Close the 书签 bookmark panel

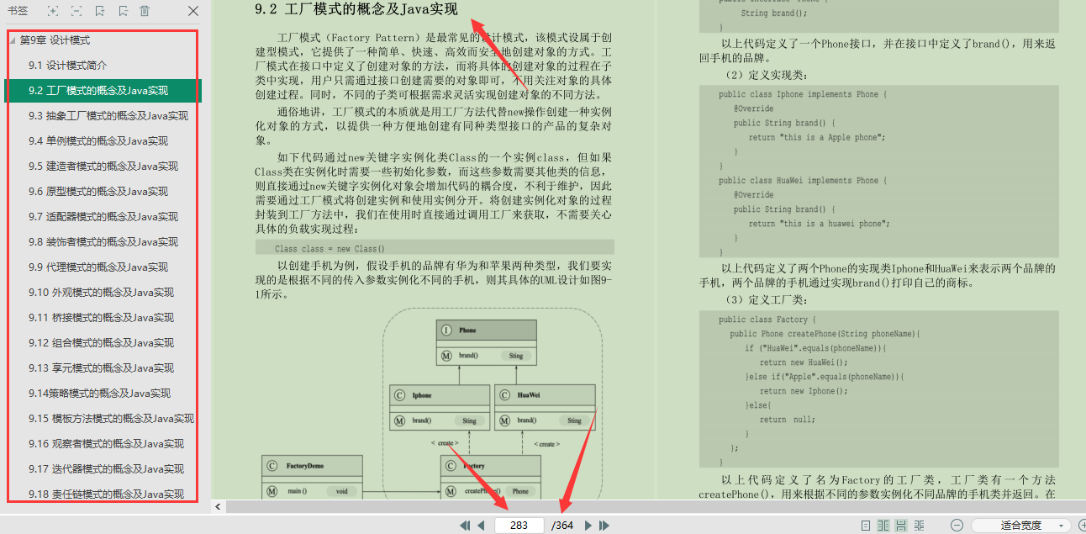click(x=192, y=11)
